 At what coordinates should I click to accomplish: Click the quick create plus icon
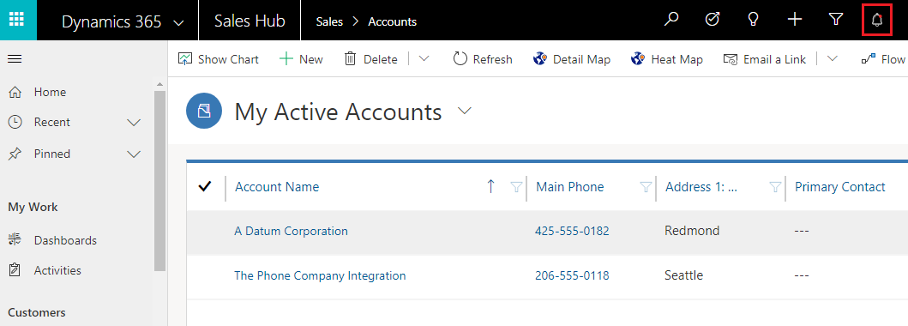(x=795, y=20)
